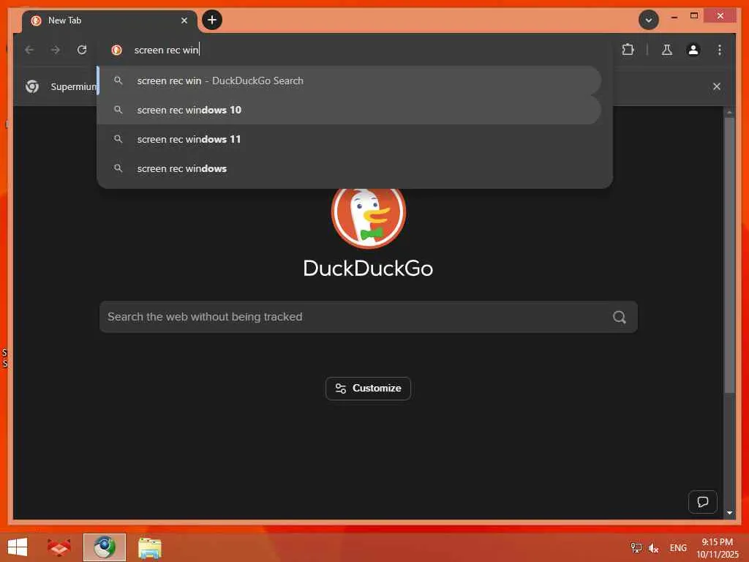Open the red app on taskbar

[x=59, y=547]
